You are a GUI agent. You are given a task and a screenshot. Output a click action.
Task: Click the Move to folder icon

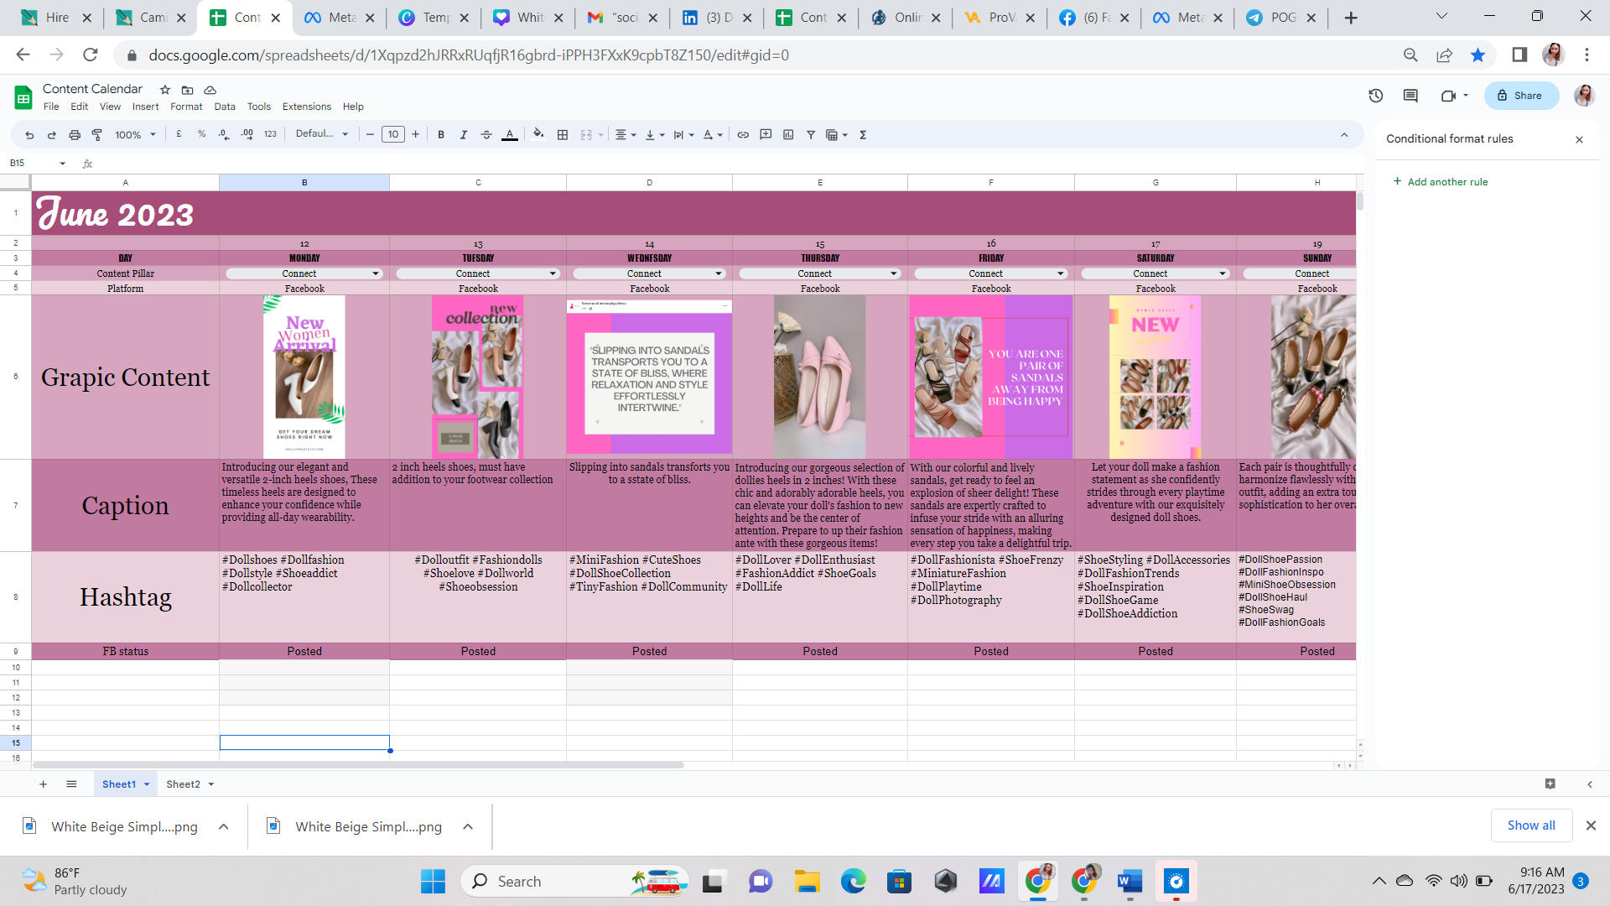tap(188, 90)
